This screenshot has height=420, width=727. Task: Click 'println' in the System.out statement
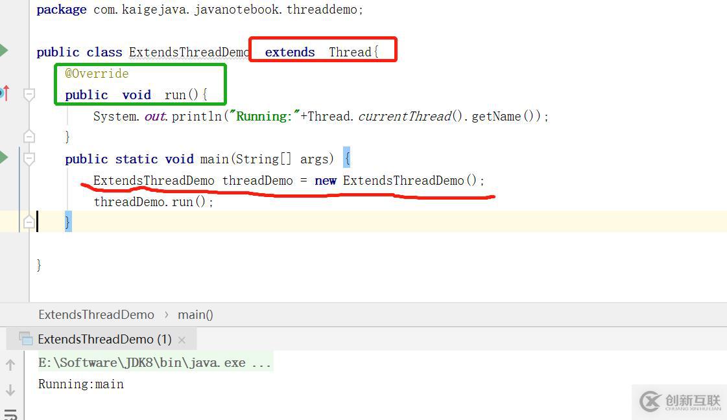coord(197,116)
